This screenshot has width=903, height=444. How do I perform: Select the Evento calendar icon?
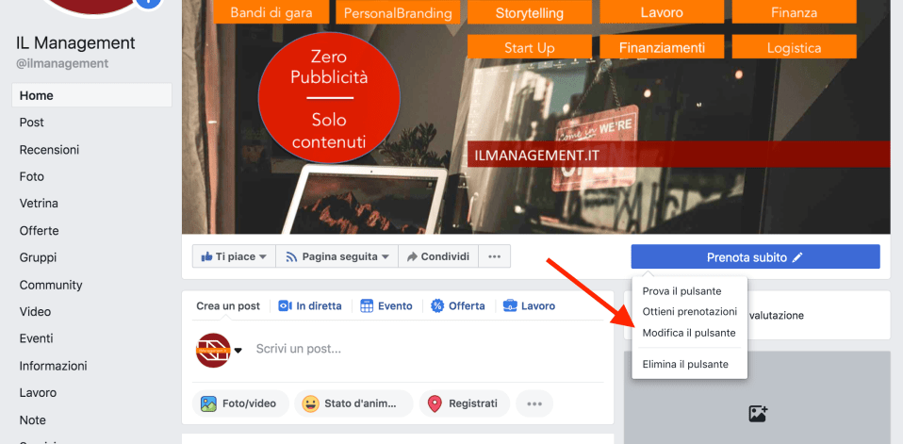click(x=365, y=306)
